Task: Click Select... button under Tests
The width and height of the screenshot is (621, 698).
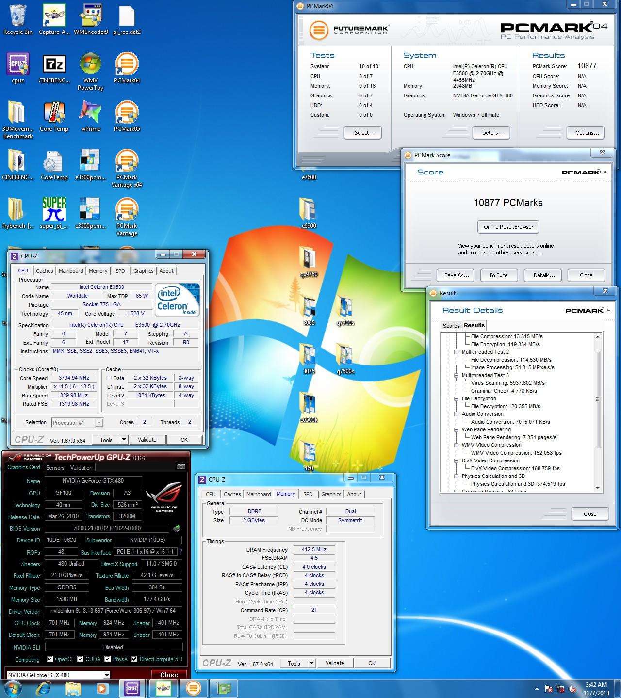Action: click(x=363, y=133)
